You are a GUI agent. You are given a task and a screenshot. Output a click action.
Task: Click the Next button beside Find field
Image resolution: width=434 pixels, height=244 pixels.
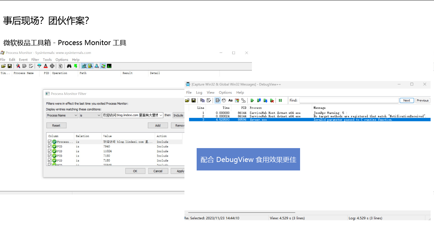(407, 100)
